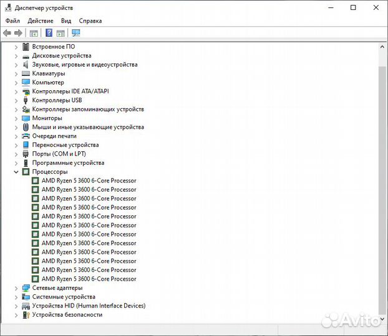This screenshot has height=336, width=388.
Task: Select Компьютер in the device tree
Action: 48,82
